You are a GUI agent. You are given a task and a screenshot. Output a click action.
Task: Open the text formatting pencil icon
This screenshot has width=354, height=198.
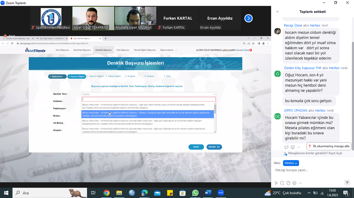pos(276,183)
